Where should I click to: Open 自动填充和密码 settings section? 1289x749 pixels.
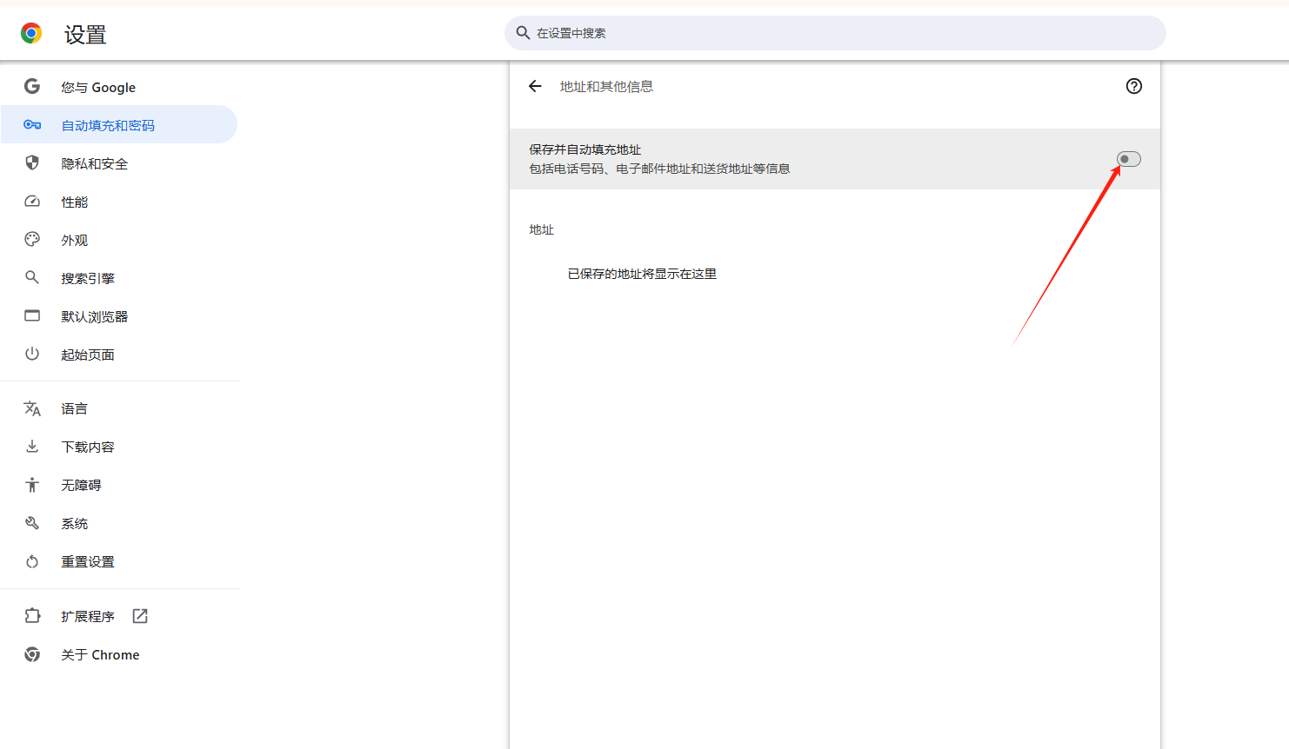[x=119, y=125]
